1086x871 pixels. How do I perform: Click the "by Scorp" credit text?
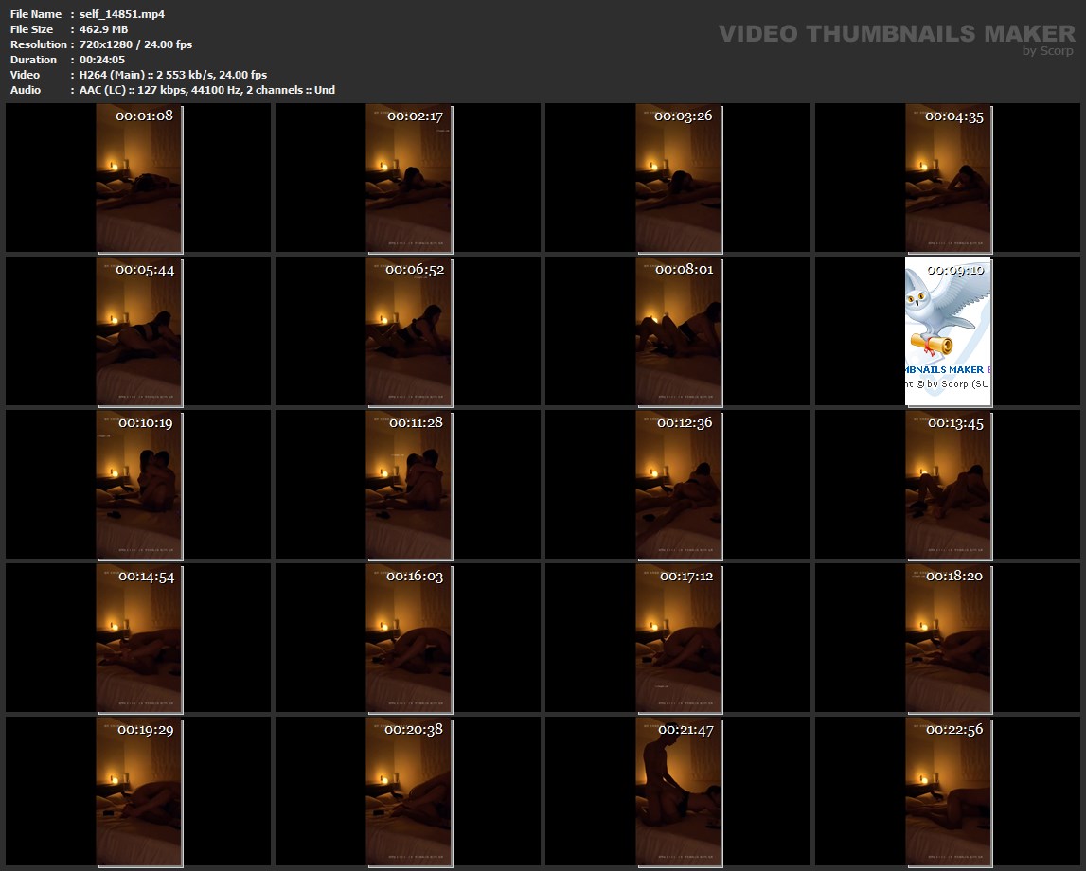point(1047,51)
